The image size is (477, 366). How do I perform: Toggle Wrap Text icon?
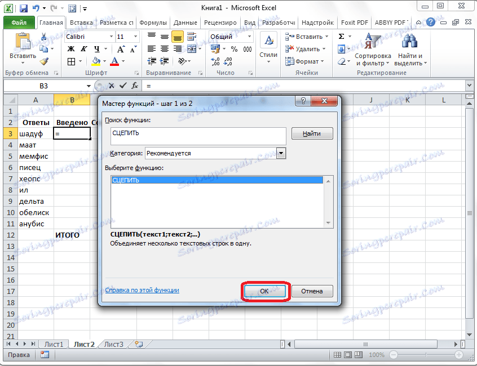pos(191,37)
